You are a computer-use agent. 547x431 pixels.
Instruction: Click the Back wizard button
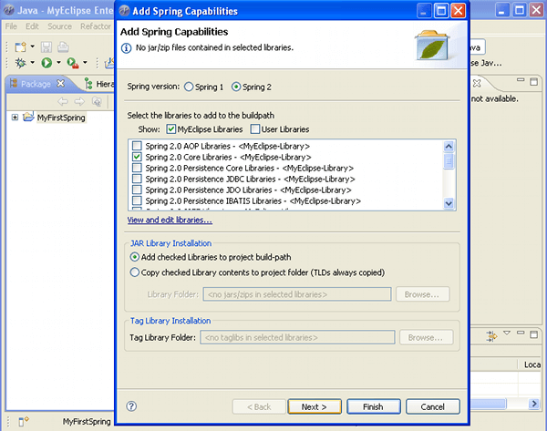point(259,406)
